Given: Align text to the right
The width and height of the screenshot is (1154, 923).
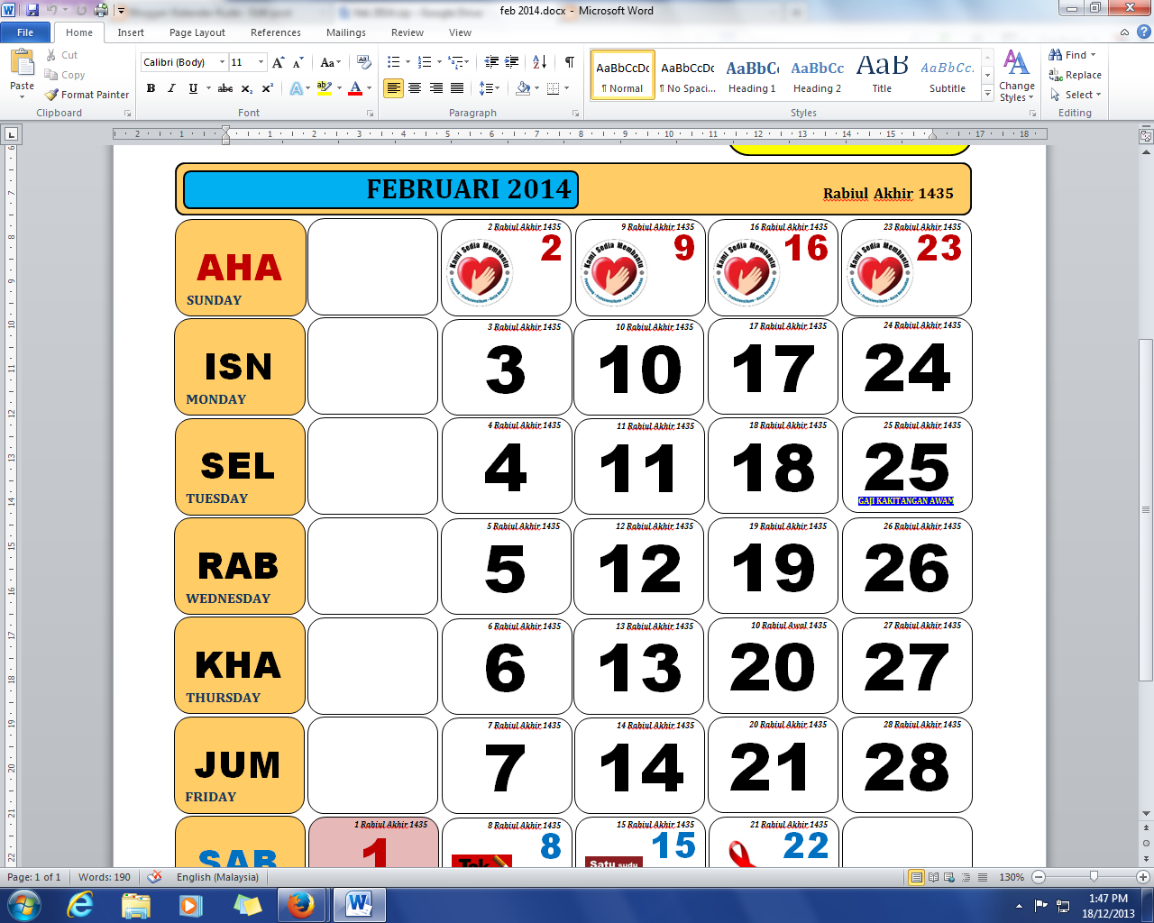Looking at the screenshot, I should (436, 88).
